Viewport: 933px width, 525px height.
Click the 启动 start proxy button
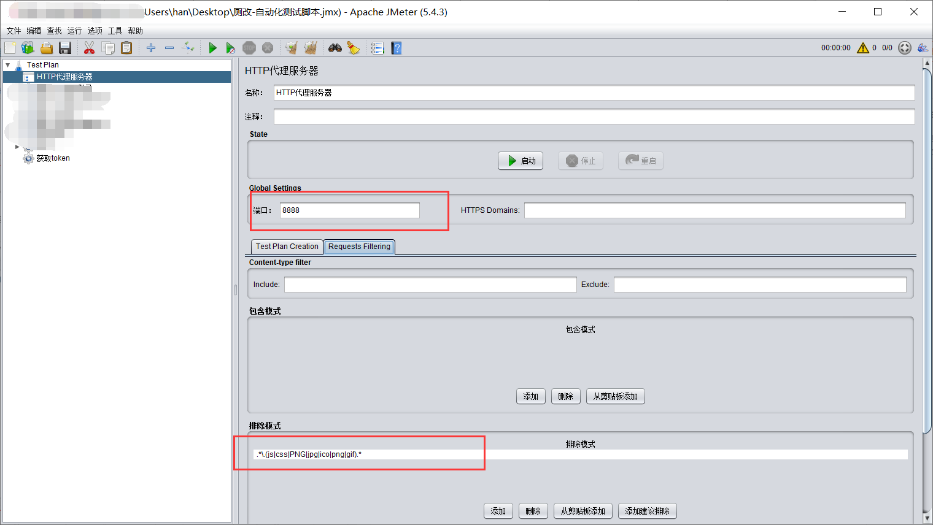click(x=521, y=161)
